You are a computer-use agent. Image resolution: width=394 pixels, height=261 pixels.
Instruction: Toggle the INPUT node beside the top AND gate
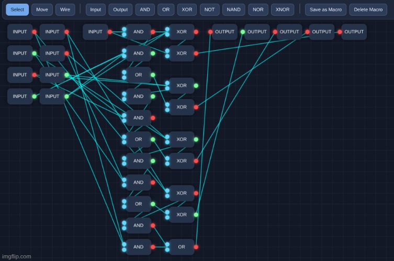[x=95, y=32]
